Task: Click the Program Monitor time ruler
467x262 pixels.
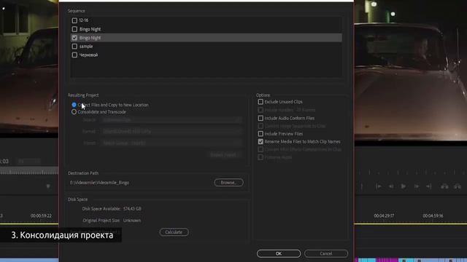Action: point(410,172)
